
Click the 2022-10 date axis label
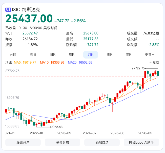coord(36,133)
